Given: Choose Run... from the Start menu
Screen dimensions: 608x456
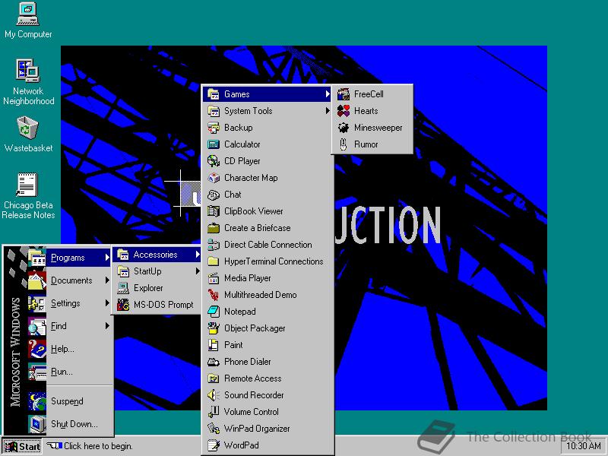Looking at the screenshot, I should [69, 372].
